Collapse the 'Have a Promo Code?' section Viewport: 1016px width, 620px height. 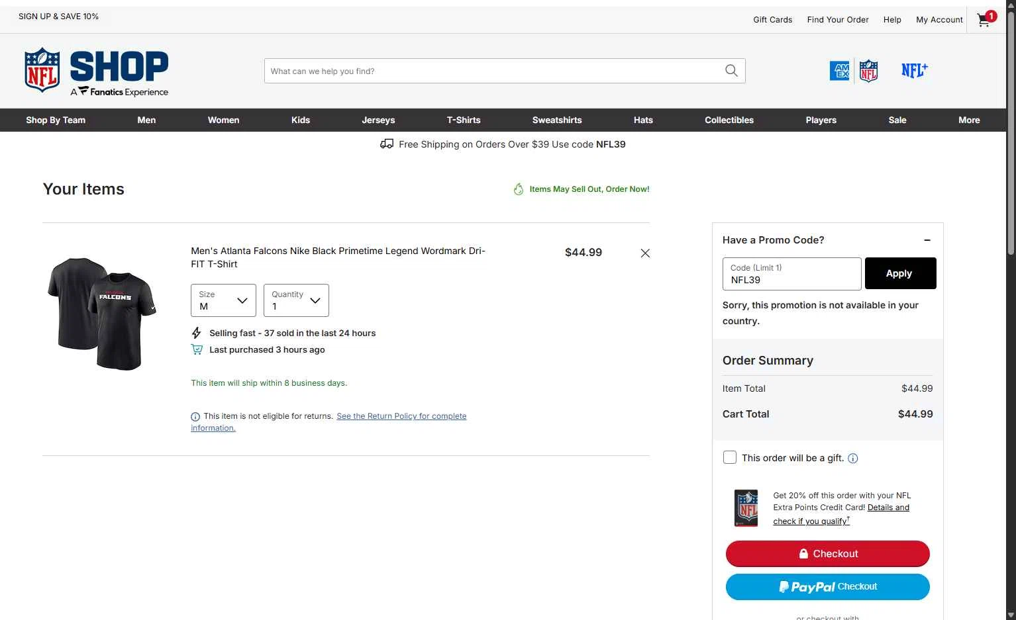click(927, 240)
